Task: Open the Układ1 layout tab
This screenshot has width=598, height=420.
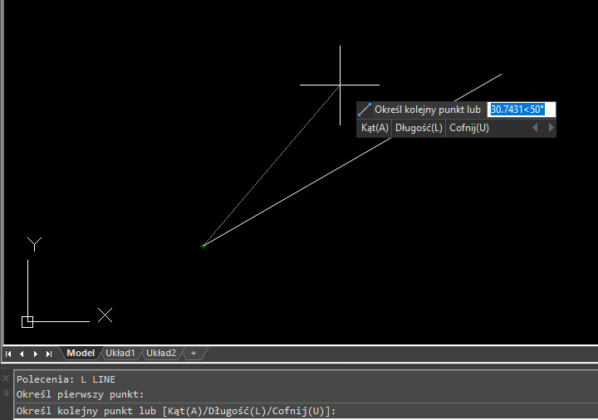Action: coord(120,353)
